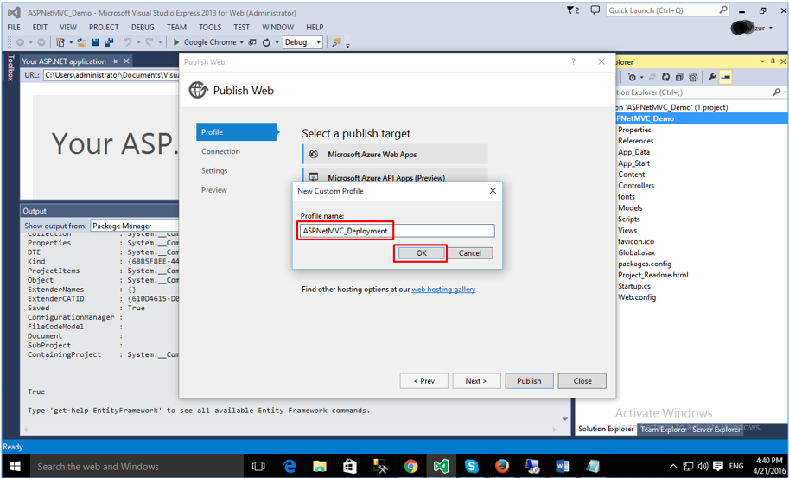Open the web hosting gallery link
Screen dimensions: 789x478
(x=443, y=290)
